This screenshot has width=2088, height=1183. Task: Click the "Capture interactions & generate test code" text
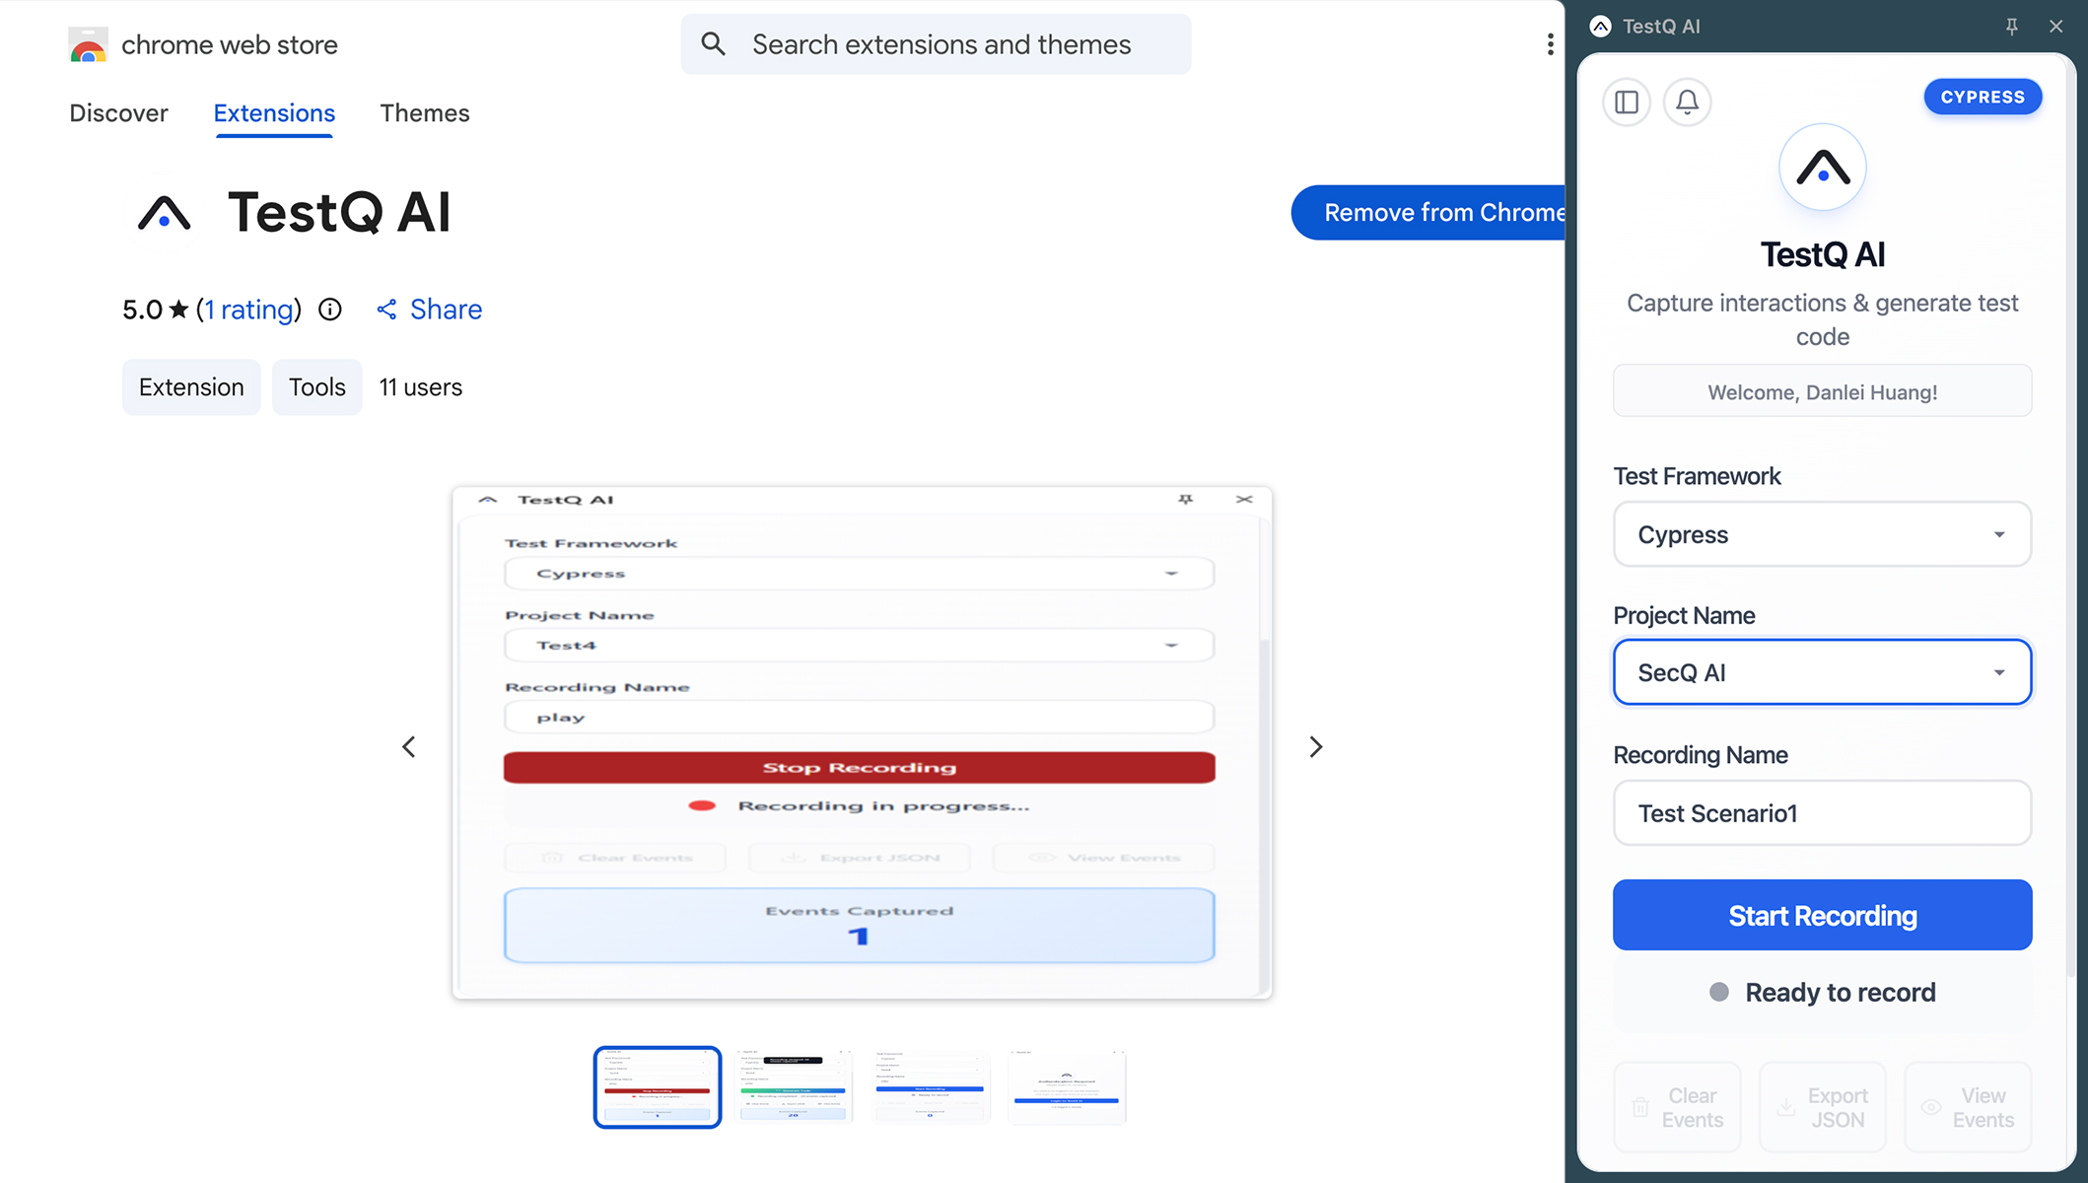tap(1822, 319)
